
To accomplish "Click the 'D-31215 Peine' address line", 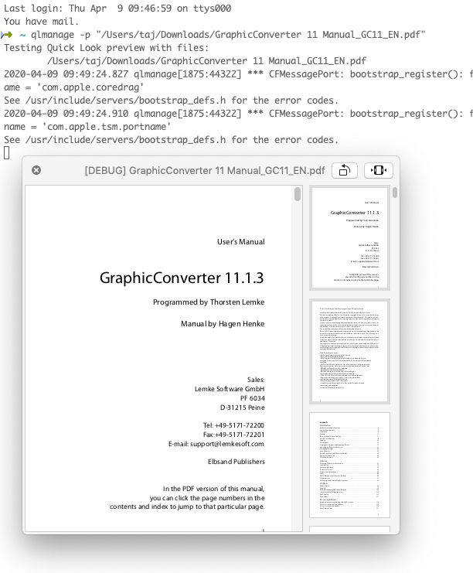I will (242, 408).
